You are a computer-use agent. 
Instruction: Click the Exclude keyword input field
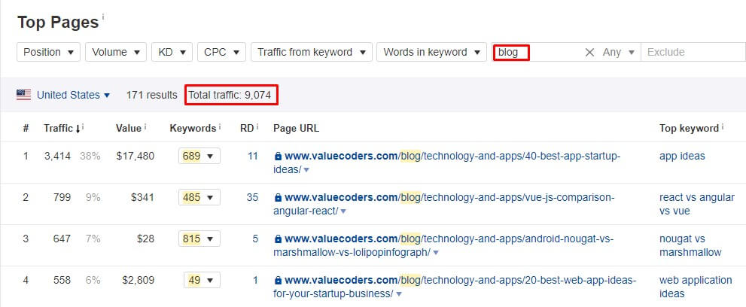(x=693, y=52)
